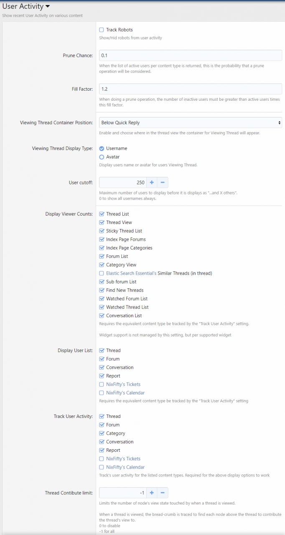Click the Prune Chance input field

click(191, 56)
